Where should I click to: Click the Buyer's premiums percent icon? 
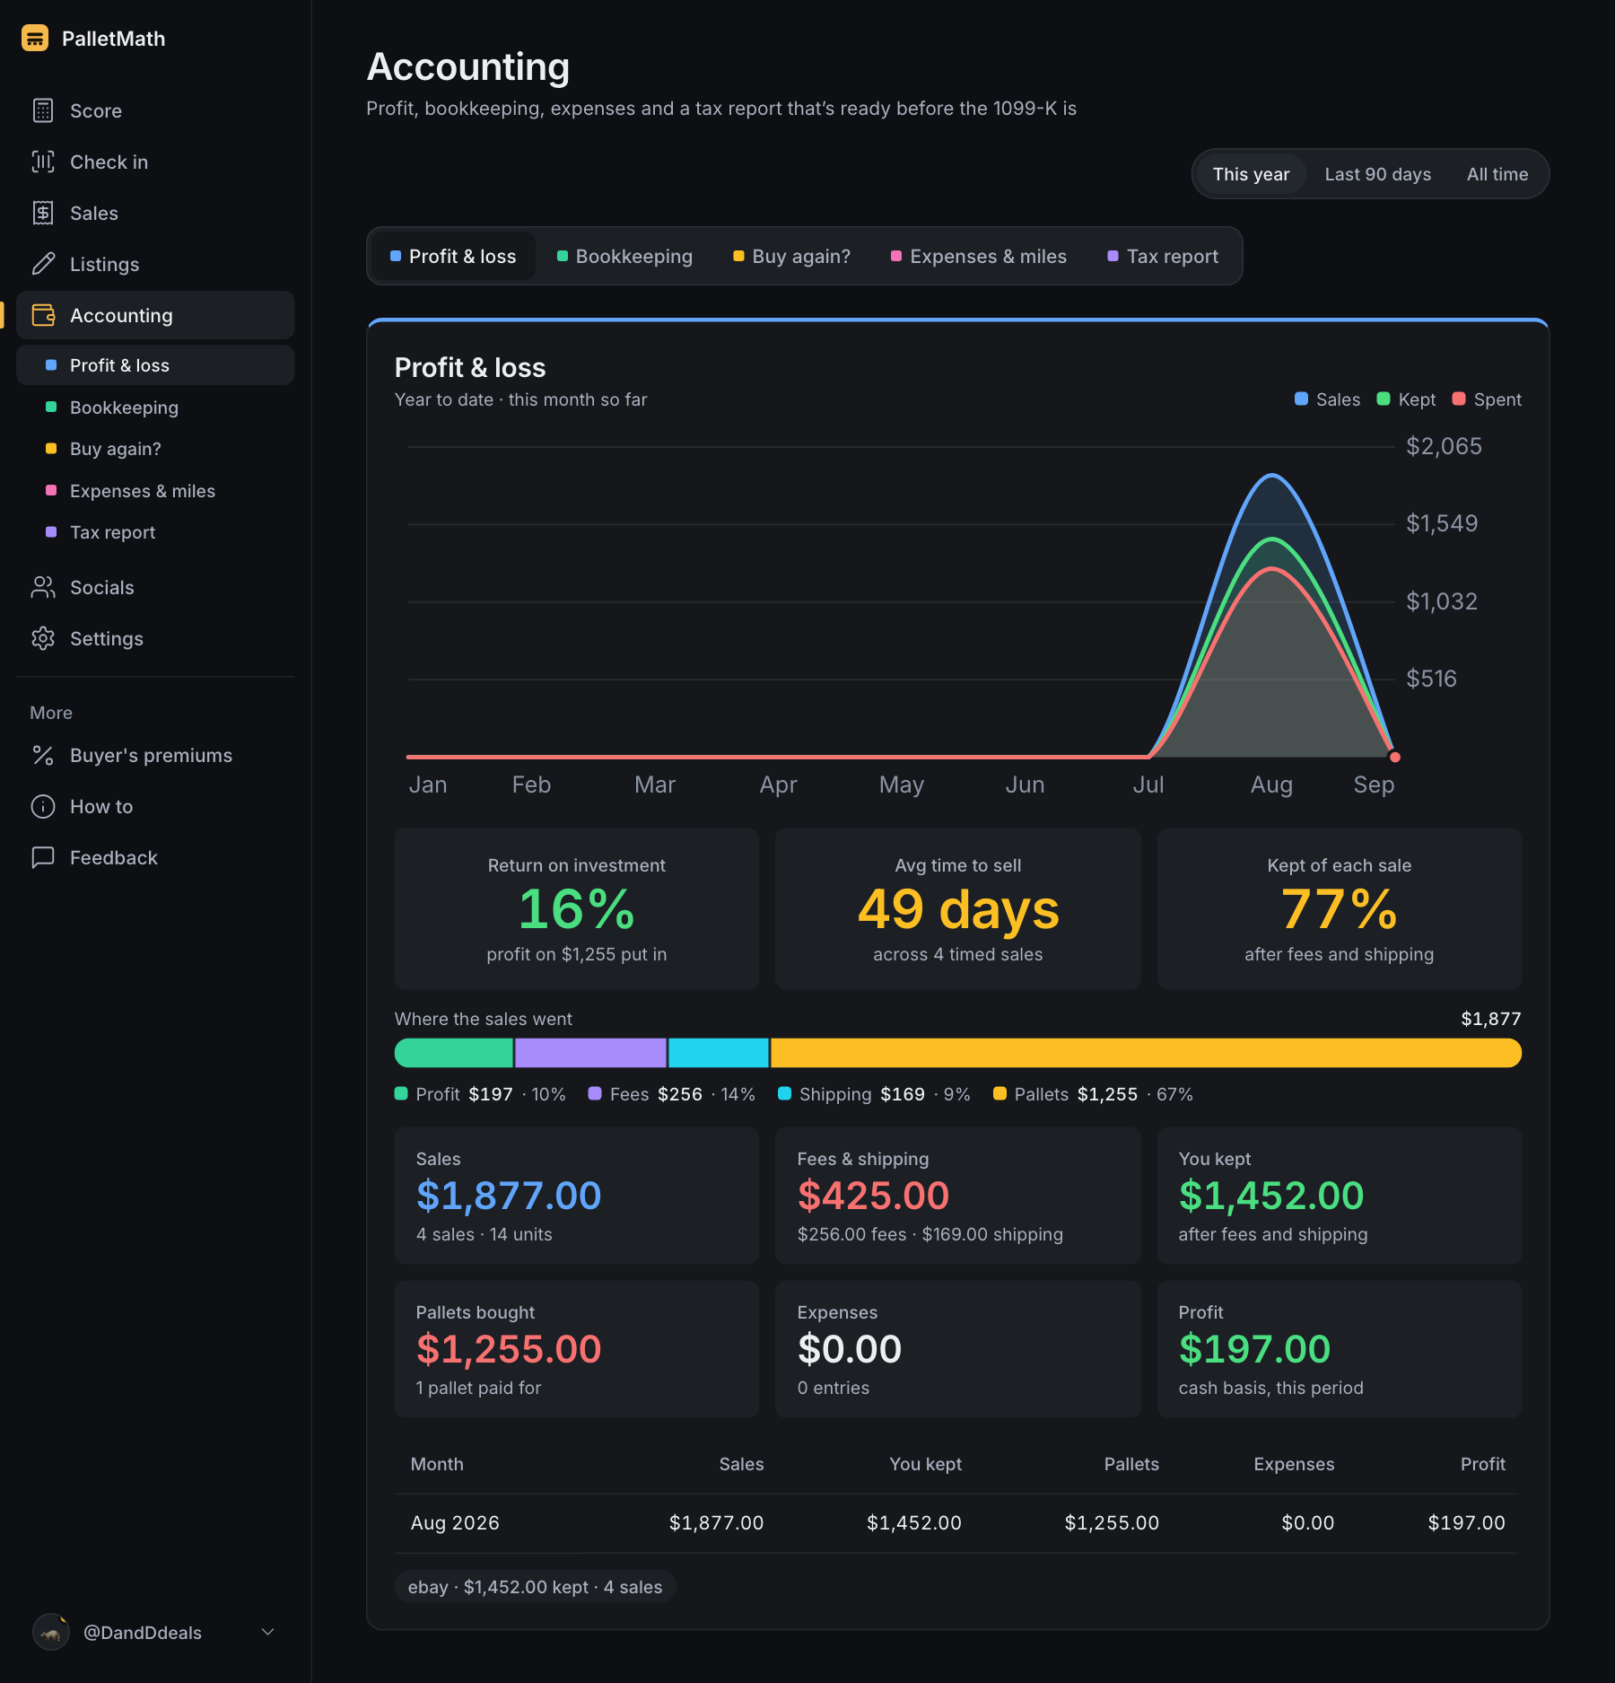click(x=43, y=755)
